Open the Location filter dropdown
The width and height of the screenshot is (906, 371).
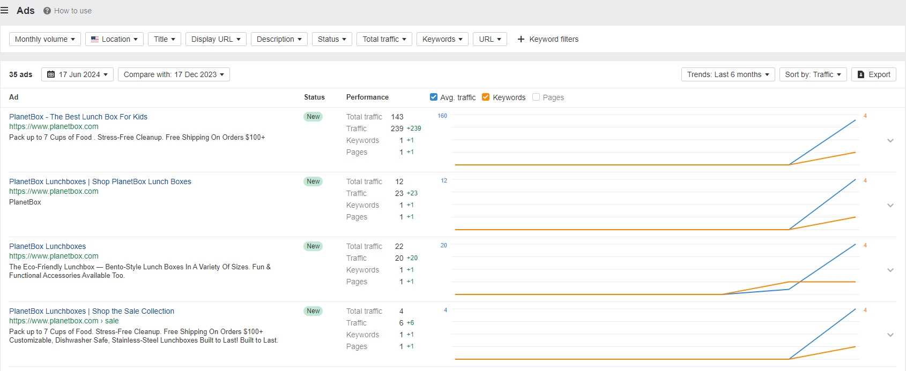pos(114,39)
